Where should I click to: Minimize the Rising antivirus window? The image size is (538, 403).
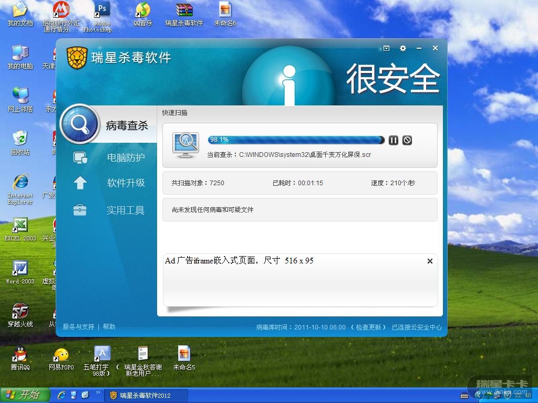(x=419, y=48)
